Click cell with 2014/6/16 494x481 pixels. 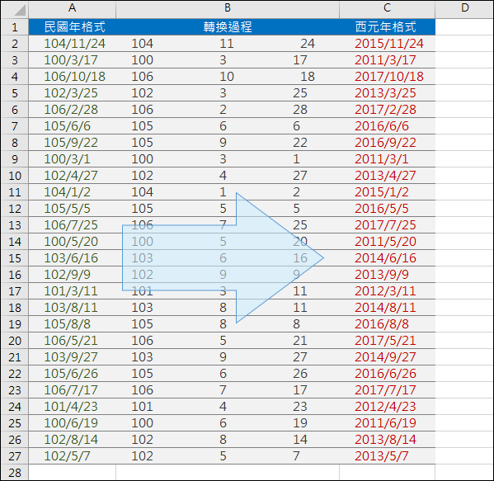click(x=387, y=258)
